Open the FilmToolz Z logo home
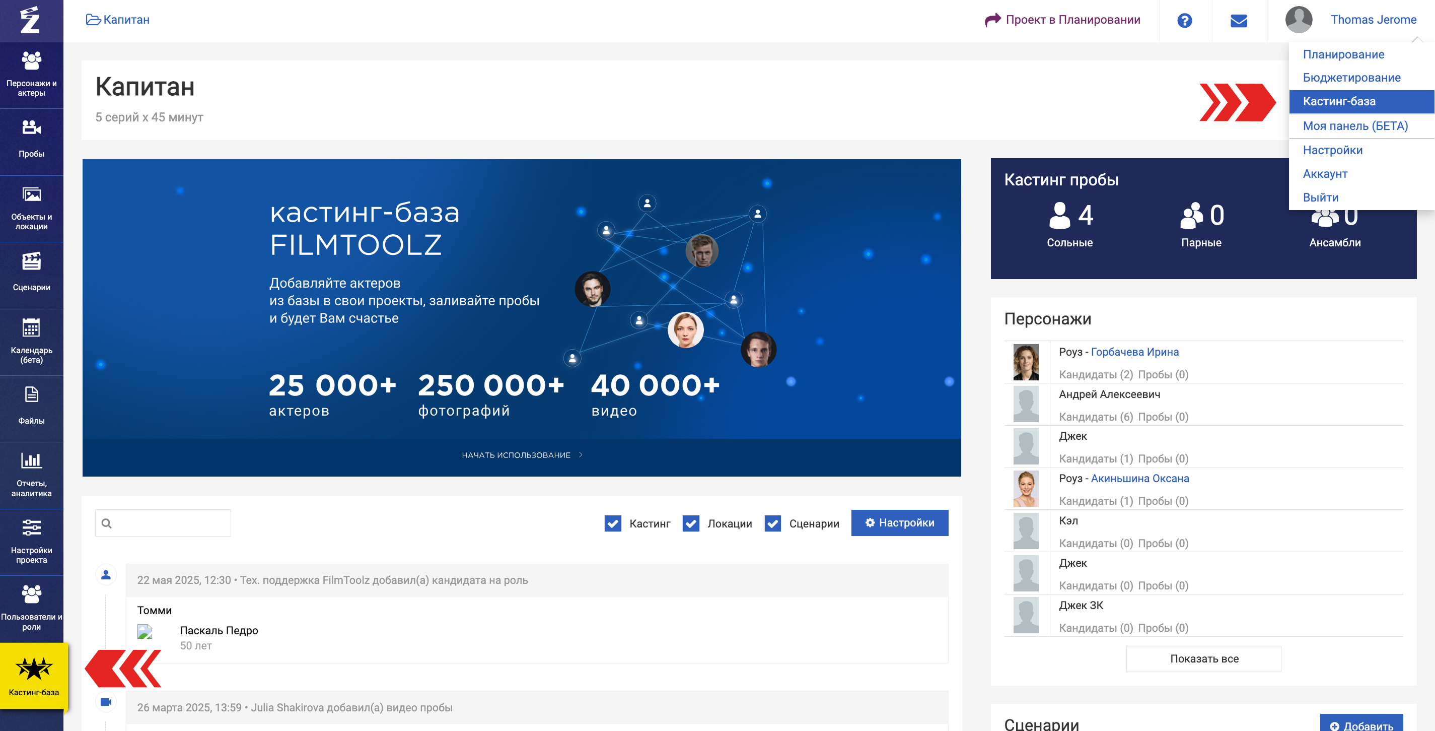The height and width of the screenshot is (731, 1435). pos(30,21)
